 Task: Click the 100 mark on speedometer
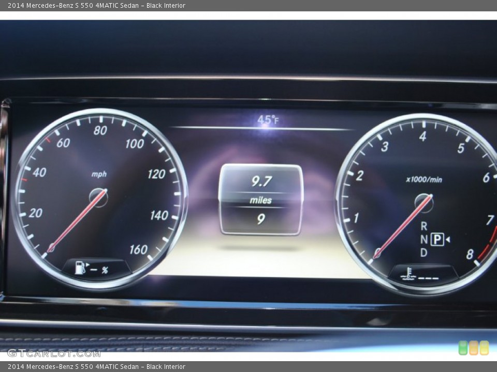point(135,144)
